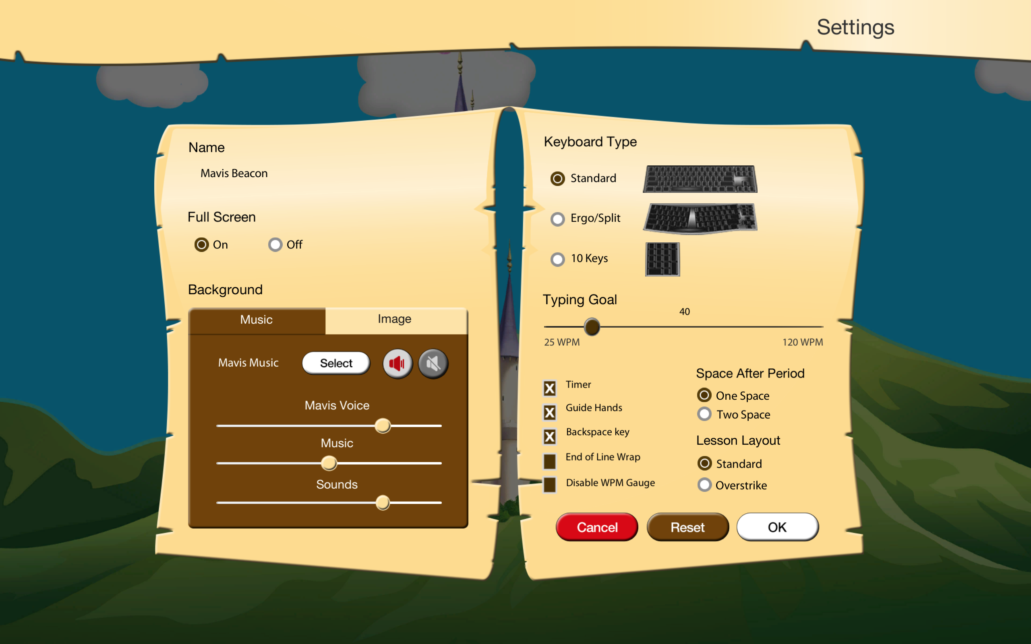Click the Select music button
The image size is (1031, 644).
click(x=336, y=363)
